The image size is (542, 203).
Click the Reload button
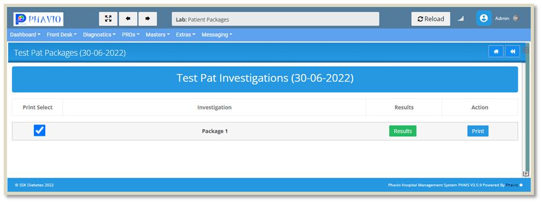tap(431, 19)
